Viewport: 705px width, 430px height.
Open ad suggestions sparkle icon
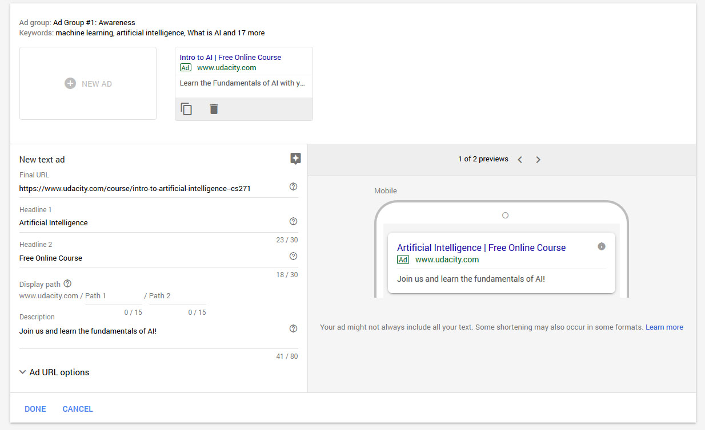tap(295, 159)
